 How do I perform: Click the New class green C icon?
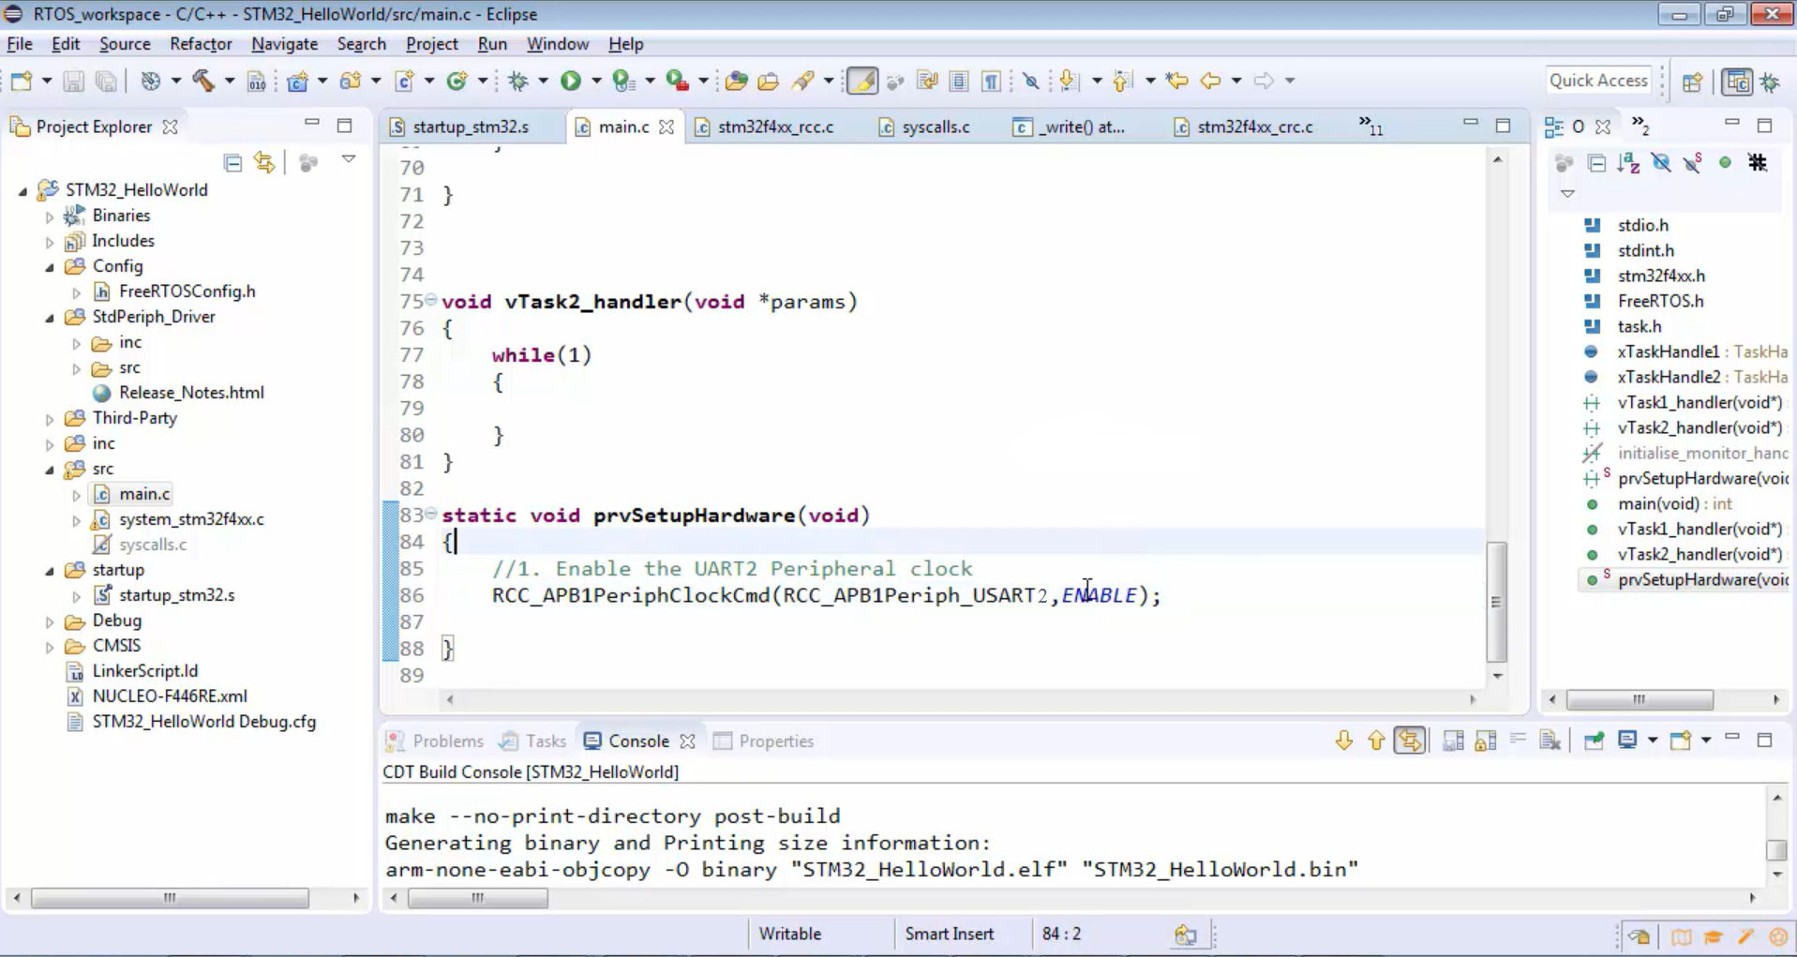pos(457,82)
